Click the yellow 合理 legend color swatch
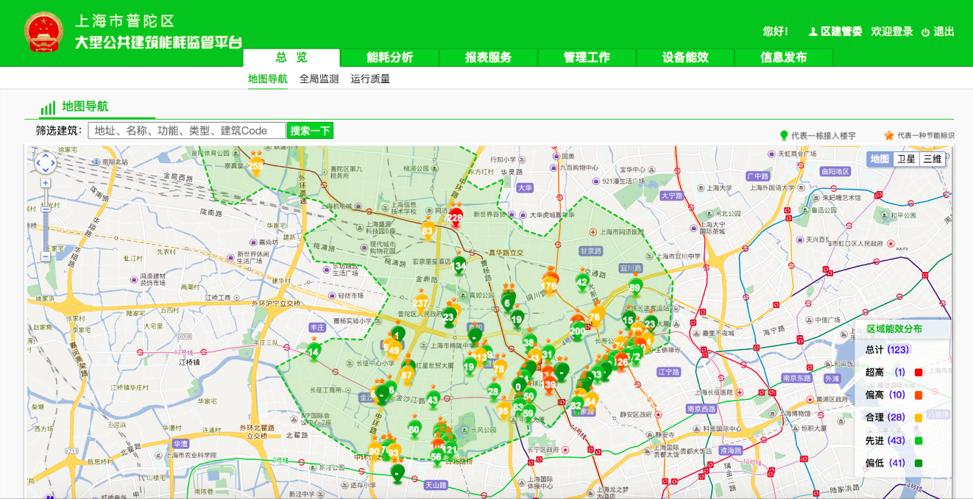973x499 pixels. click(x=918, y=418)
